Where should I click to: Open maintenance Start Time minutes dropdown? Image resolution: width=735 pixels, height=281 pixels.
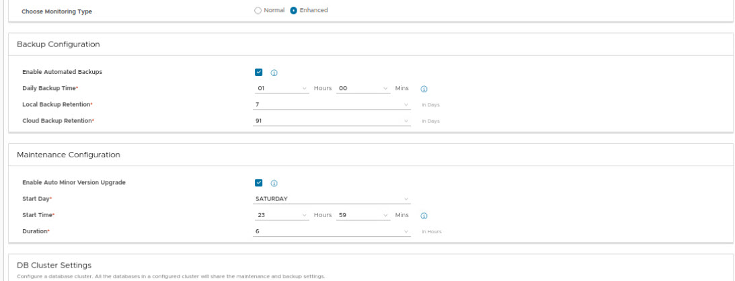(363, 215)
